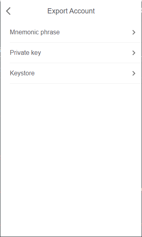Click the chevron beside Keystore

tap(134, 73)
